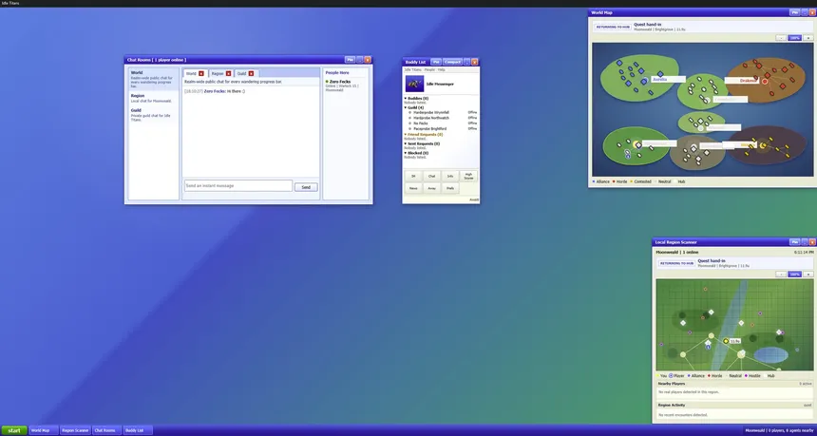817x436 pixels.
Task: Reset Region Scanner zoom to 100%
Action: pos(794,274)
